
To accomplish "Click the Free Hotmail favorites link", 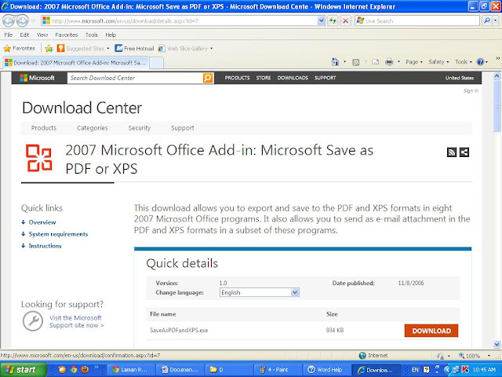I will [134, 49].
